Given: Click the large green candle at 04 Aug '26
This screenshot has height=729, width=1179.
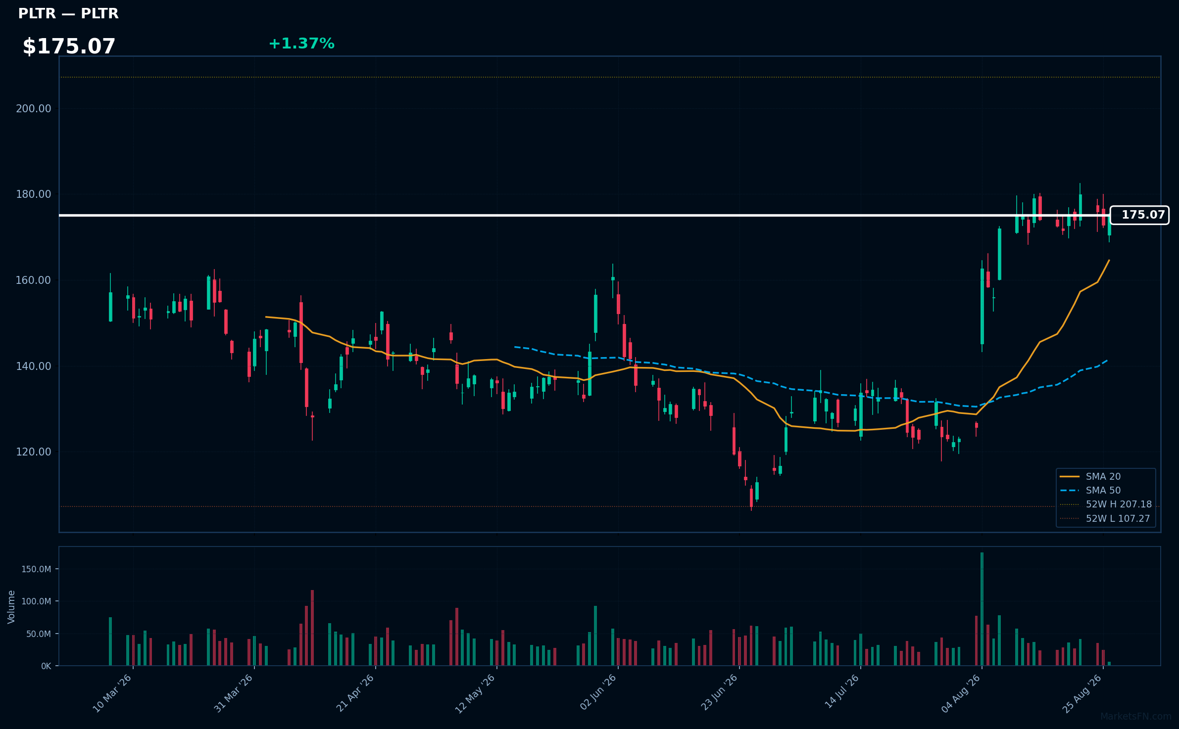Looking at the screenshot, I should click(x=982, y=306).
